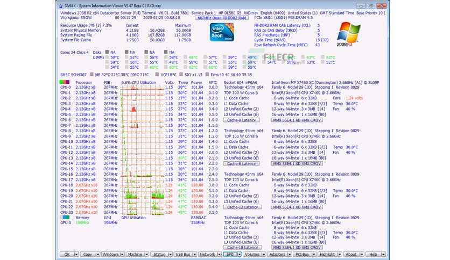
Task: Toggle the DIMM 65°C sensor box
Action: [264, 57]
